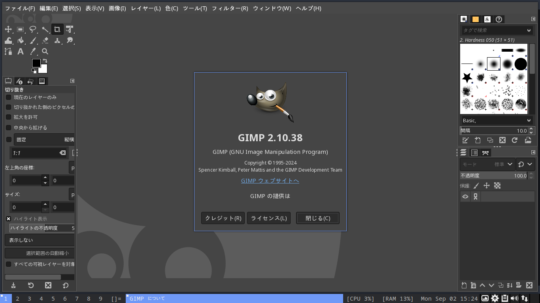540x303 pixels.
Task: Switch to the Channels tab
Action: 474,153
